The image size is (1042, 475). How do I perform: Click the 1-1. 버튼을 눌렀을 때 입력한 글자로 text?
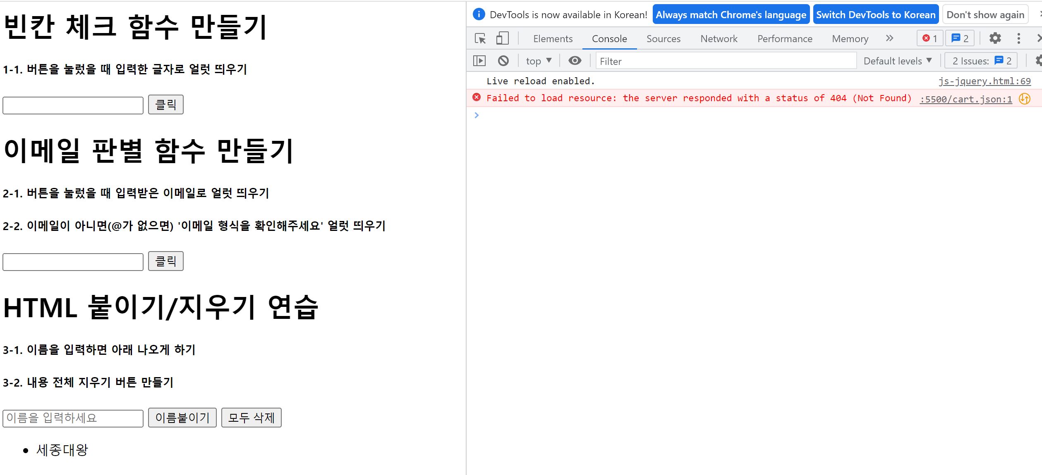click(125, 69)
